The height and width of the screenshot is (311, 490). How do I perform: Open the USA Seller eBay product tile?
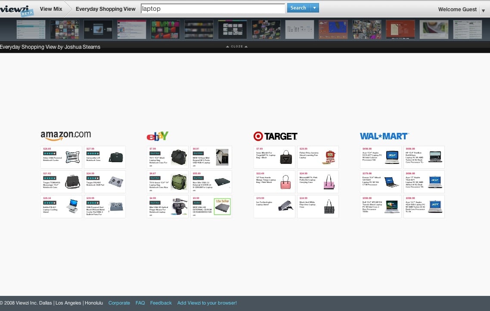pos(211,207)
